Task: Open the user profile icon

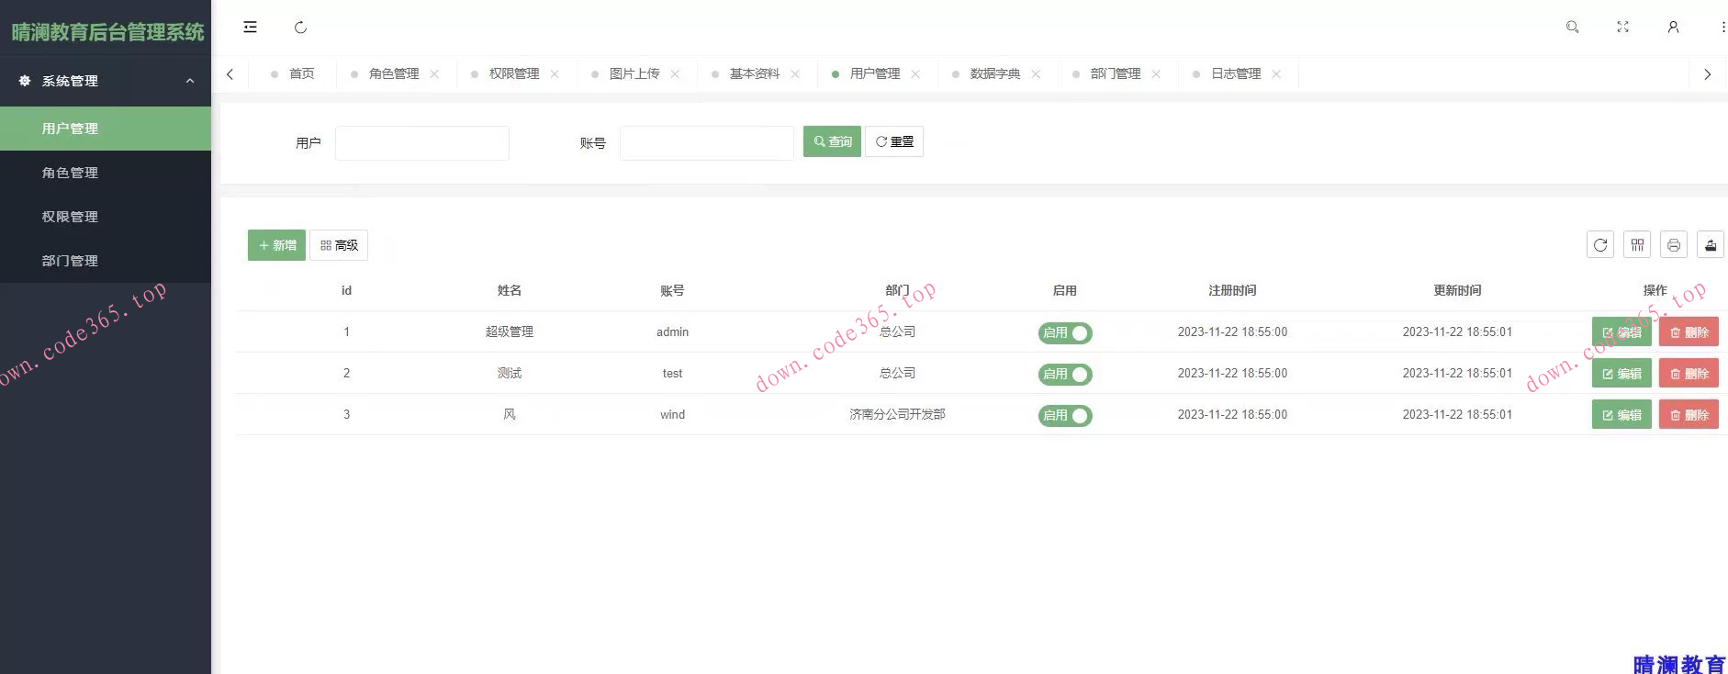Action: [x=1673, y=28]
